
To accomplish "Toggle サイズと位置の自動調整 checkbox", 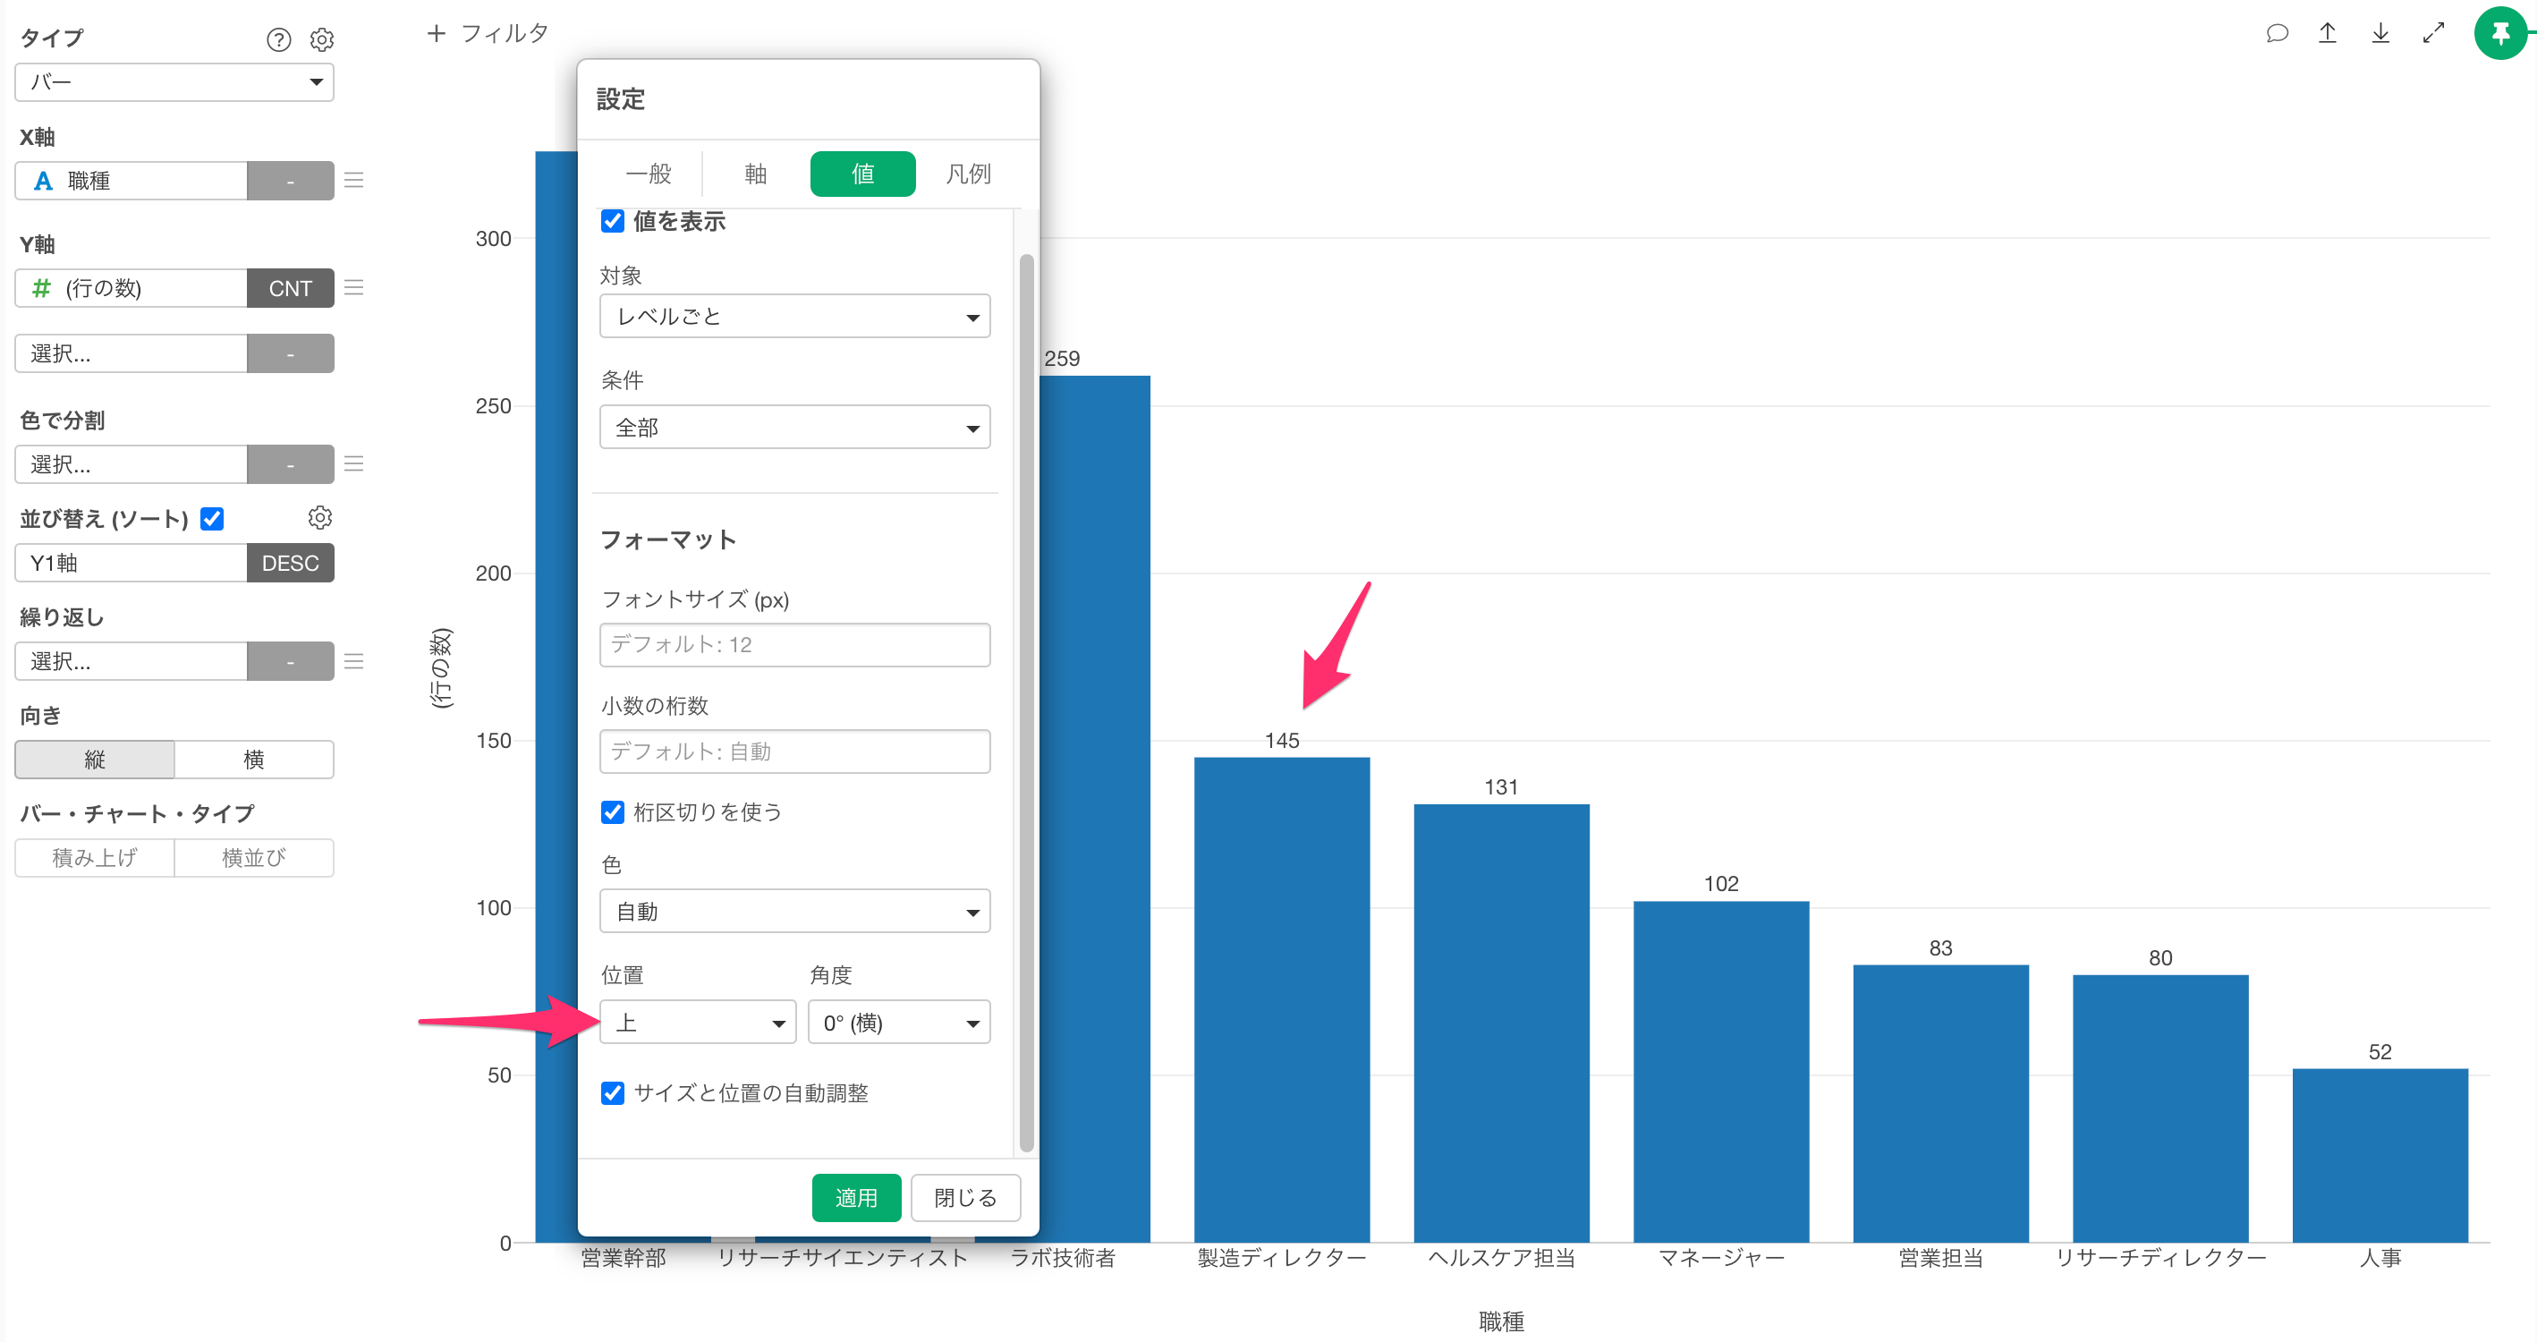I will pyautogui.click(x=613, y=1092).
